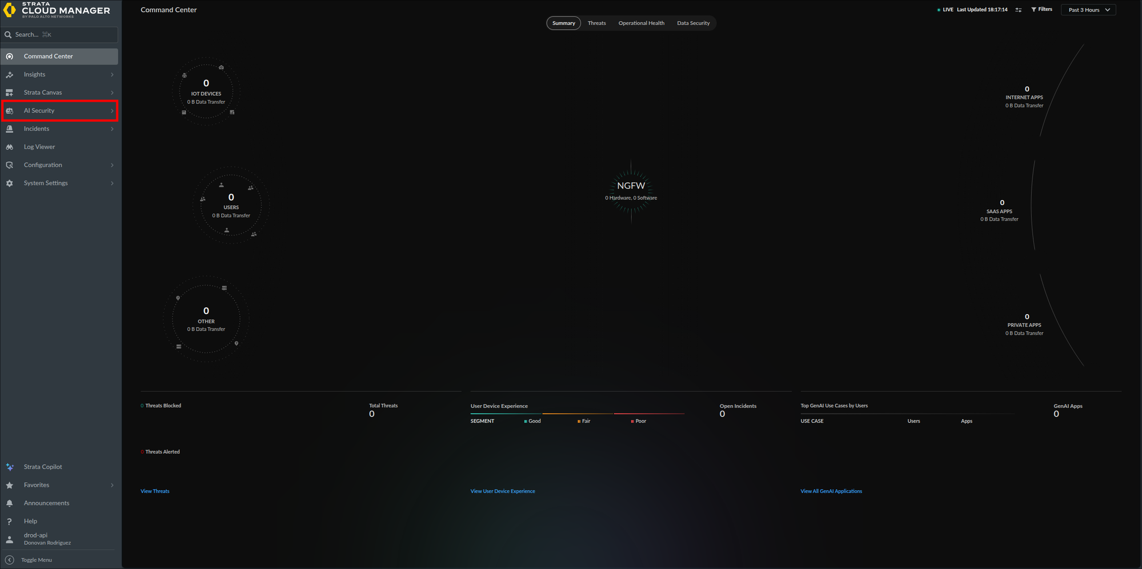This screenshot has height=569, width=1142.
Task: Click the user profile icon for drod-api
Action: click(x=10, y=539)
